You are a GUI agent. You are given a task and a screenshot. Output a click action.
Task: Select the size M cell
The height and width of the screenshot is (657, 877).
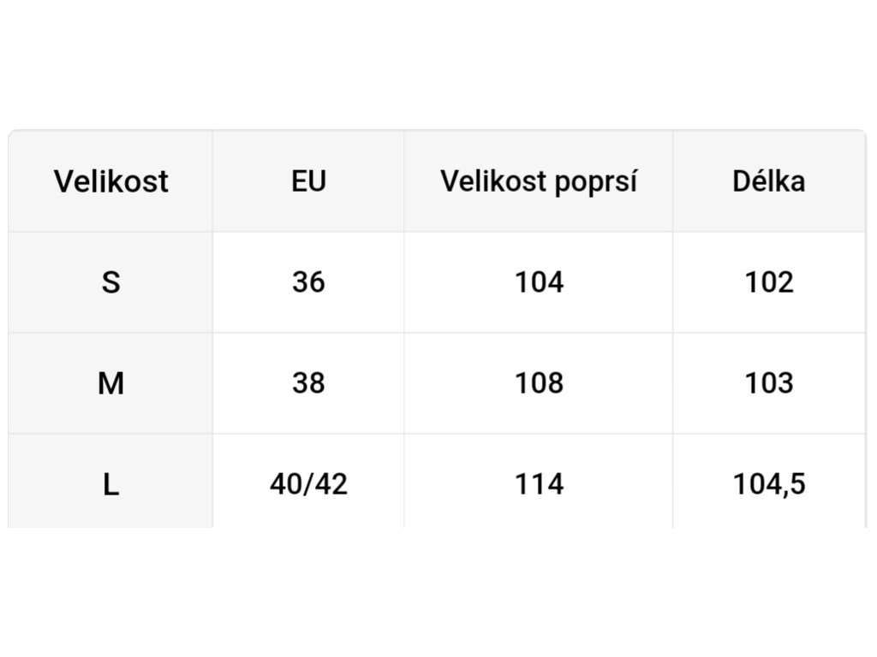[110, 383]
